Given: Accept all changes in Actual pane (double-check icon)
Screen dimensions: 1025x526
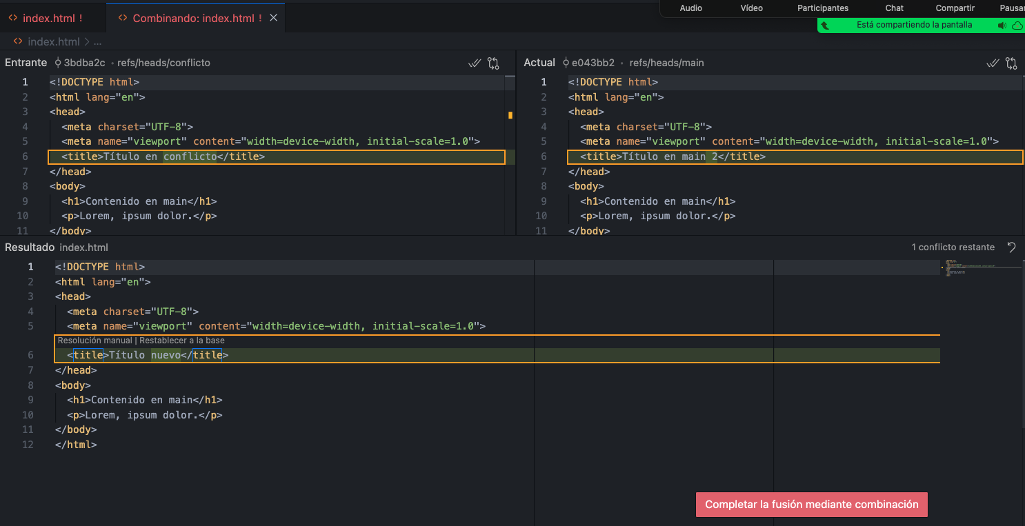Looking at the screenshot, I should click(x=993, y=63).
